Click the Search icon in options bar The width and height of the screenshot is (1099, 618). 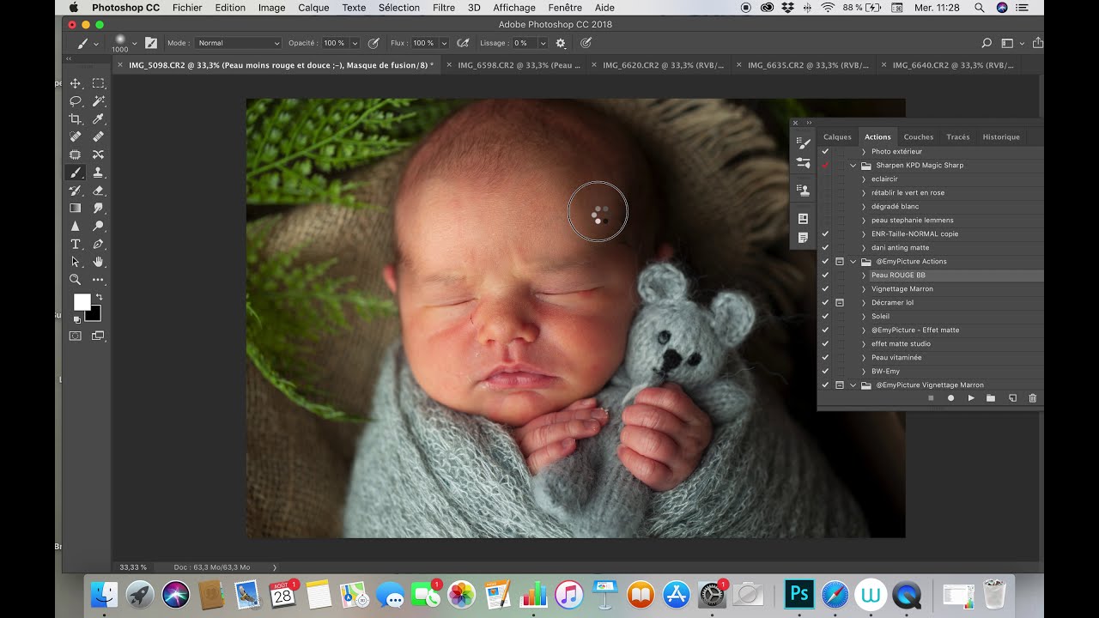click(x=987, y=43)
